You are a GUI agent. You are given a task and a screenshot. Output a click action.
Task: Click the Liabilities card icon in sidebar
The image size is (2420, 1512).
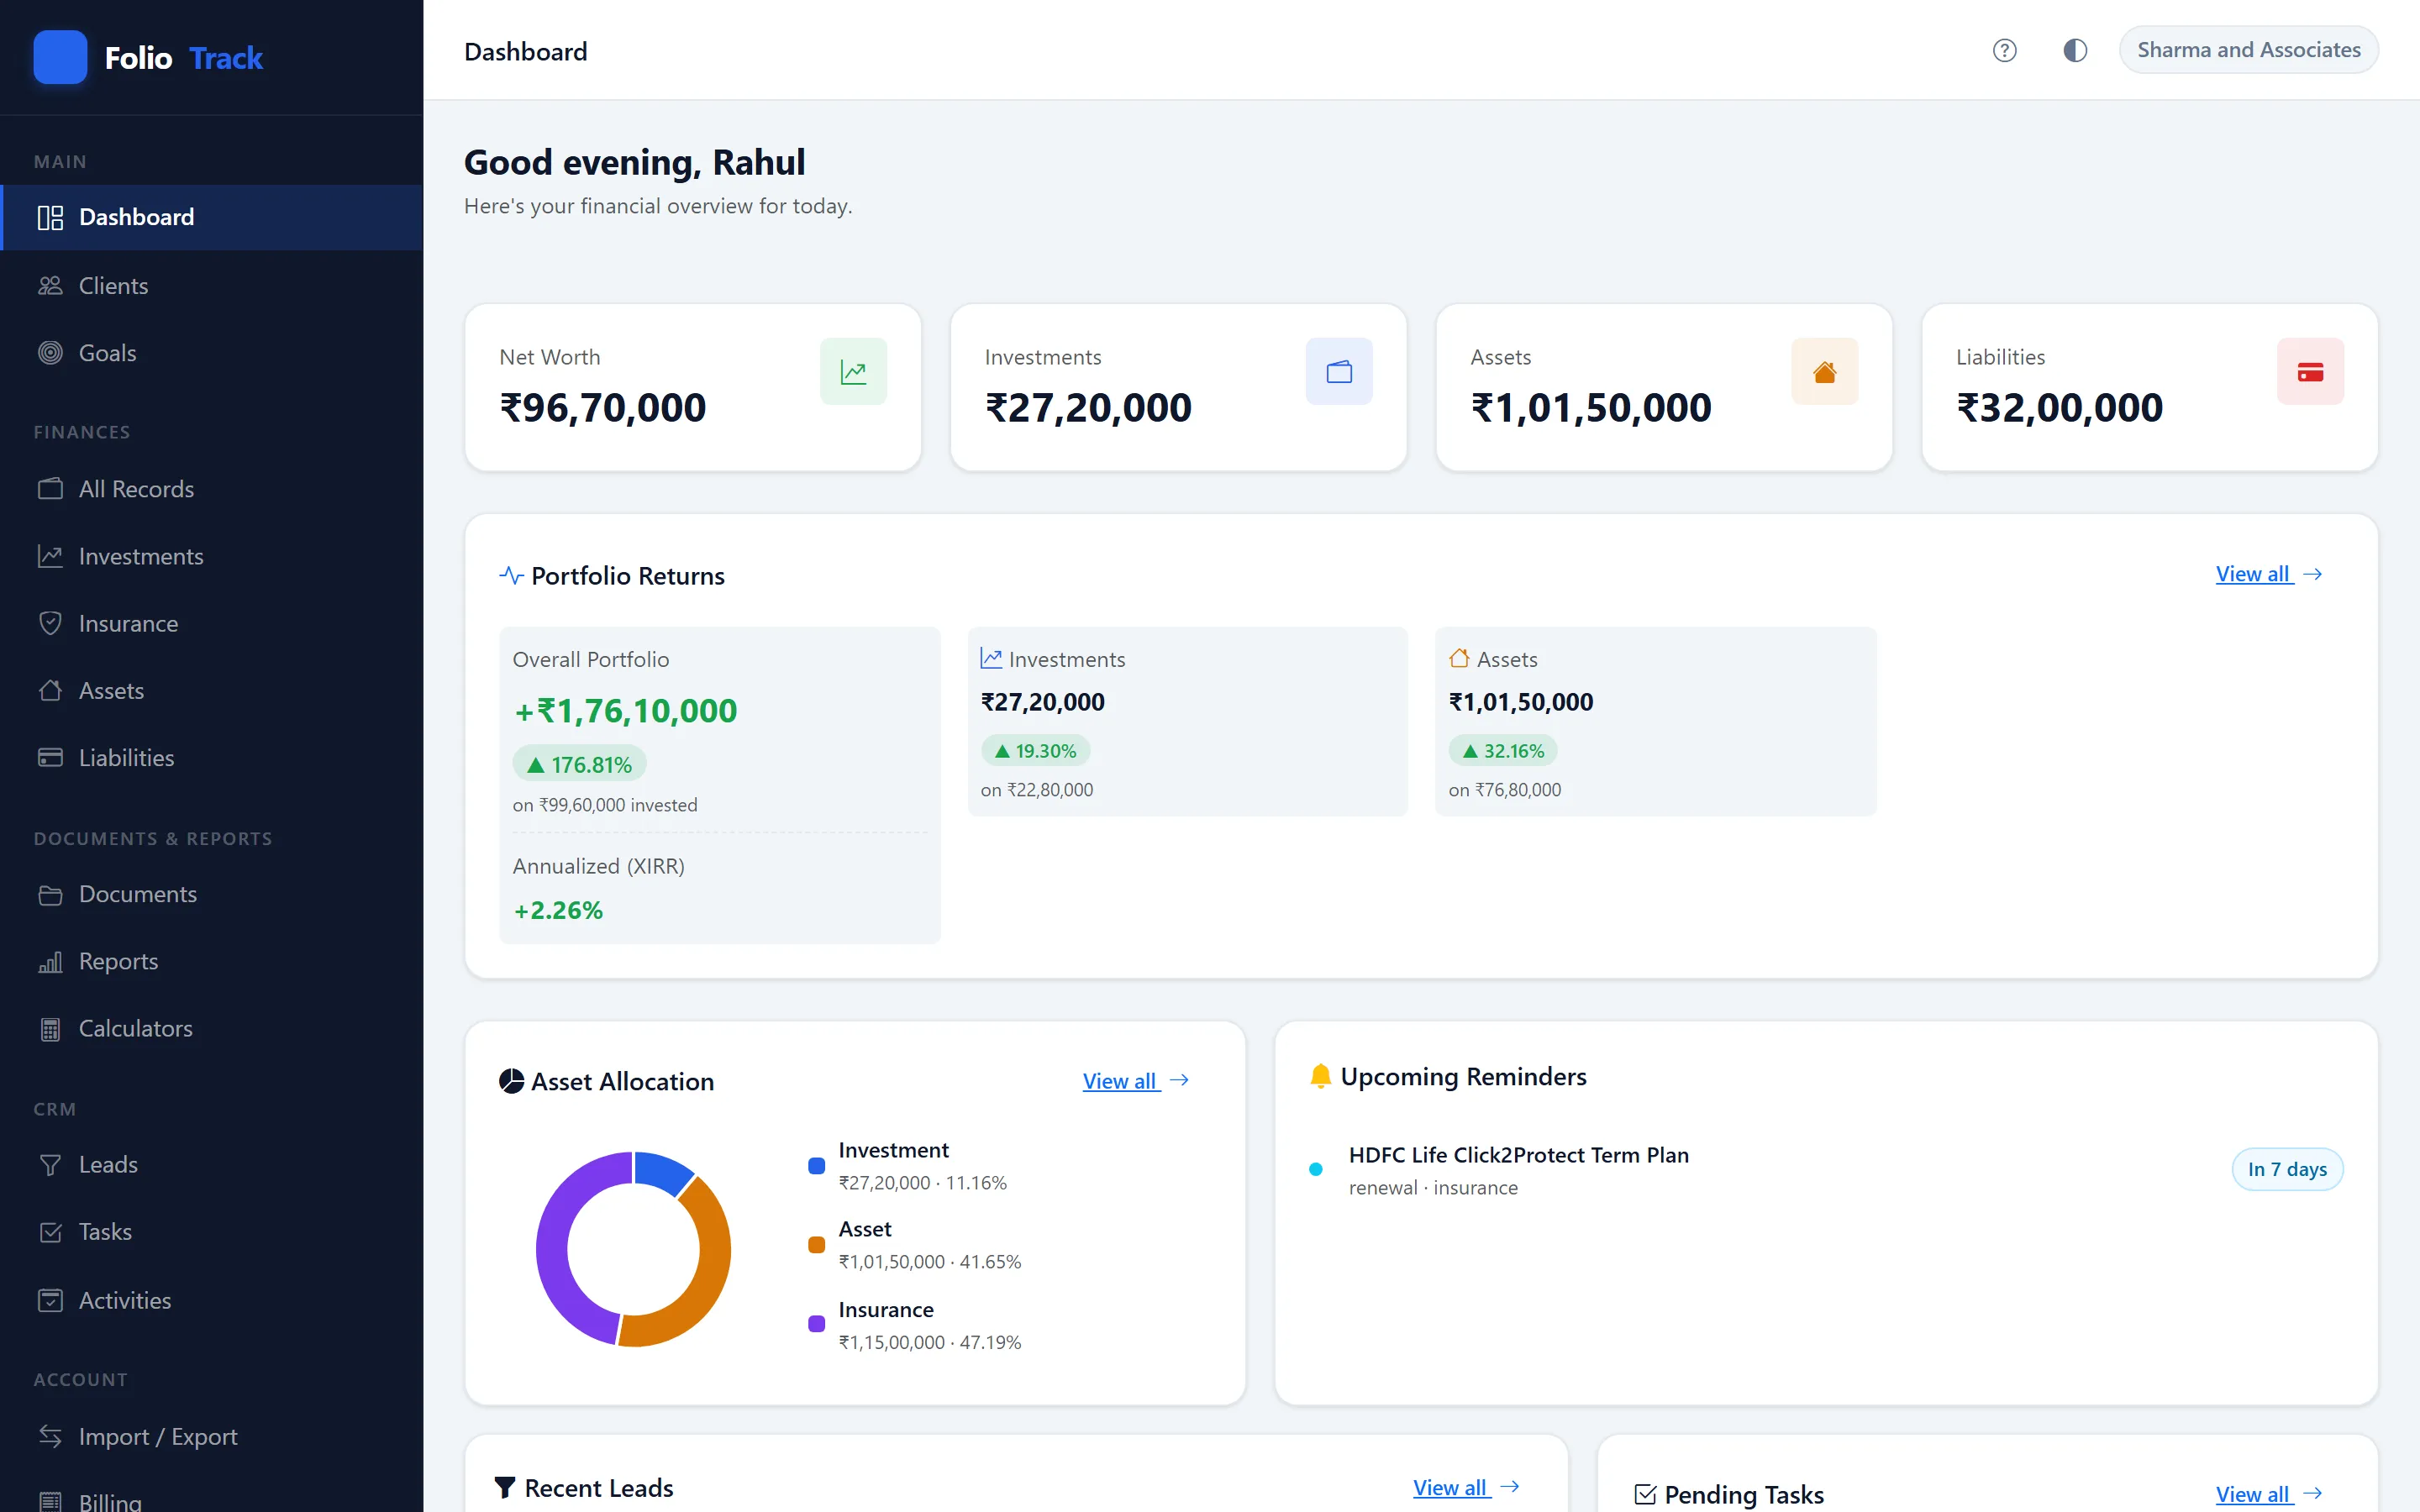point(50,758)
